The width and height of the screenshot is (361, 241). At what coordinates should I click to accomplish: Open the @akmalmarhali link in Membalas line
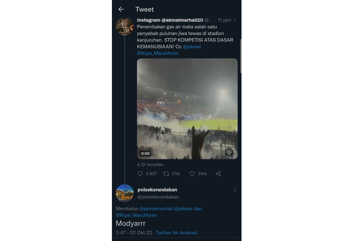(156, 208)
